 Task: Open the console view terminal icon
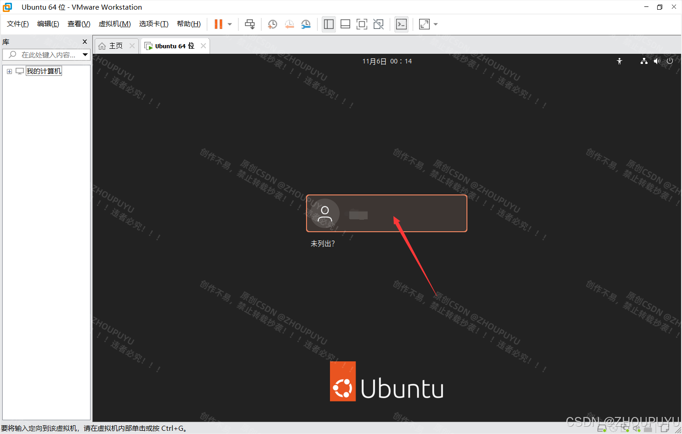[x=401, y=24]
